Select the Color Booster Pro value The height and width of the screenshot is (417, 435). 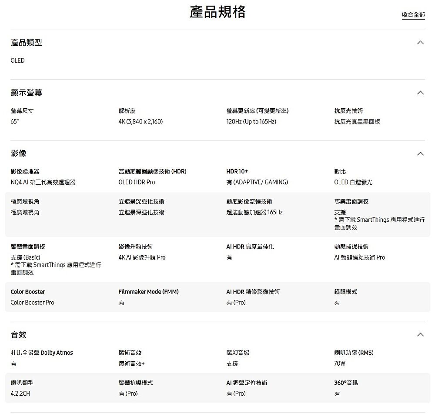33,303
